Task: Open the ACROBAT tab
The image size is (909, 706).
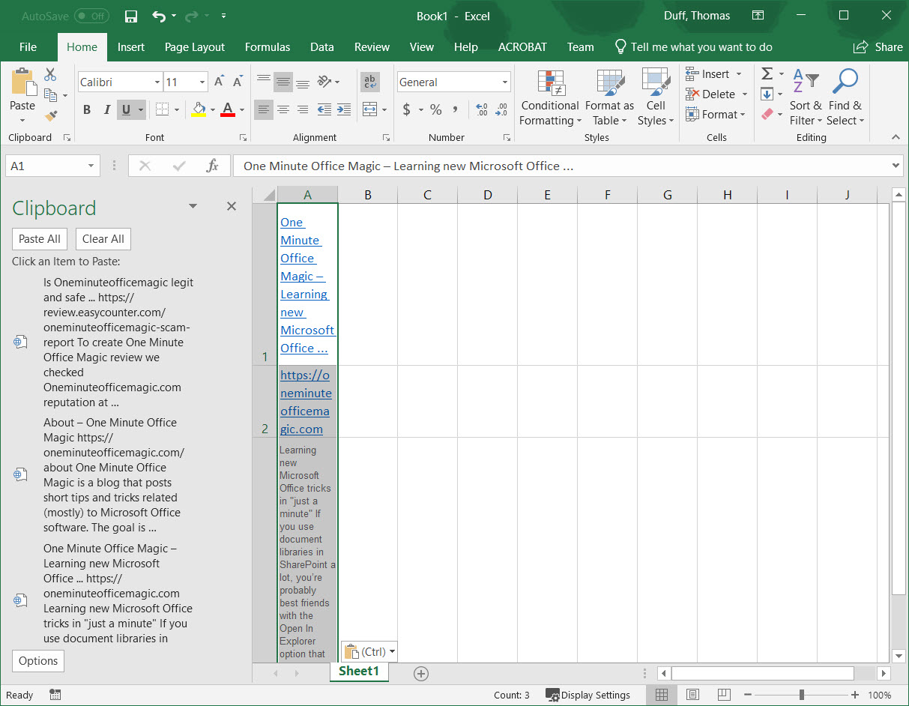Action: click(x=522, y=46)
